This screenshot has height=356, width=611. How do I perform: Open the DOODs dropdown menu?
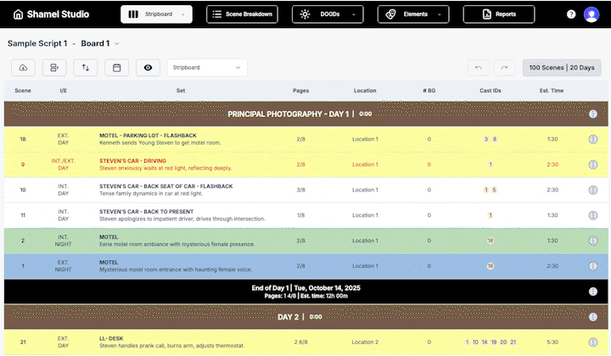point(327,14)
